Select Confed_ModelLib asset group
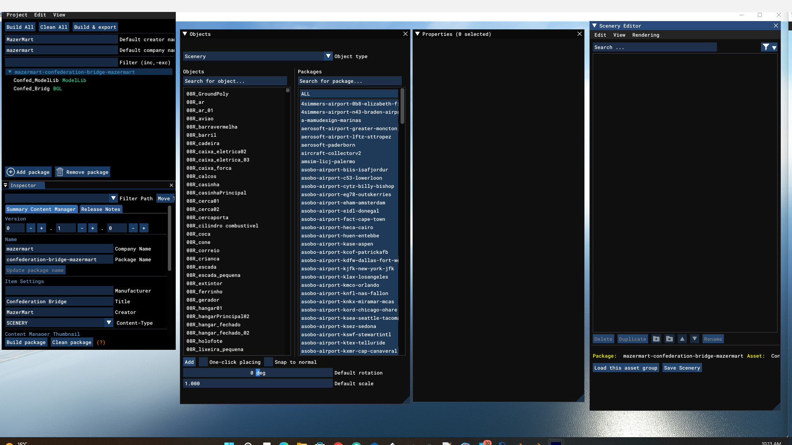 click(50, 80)
